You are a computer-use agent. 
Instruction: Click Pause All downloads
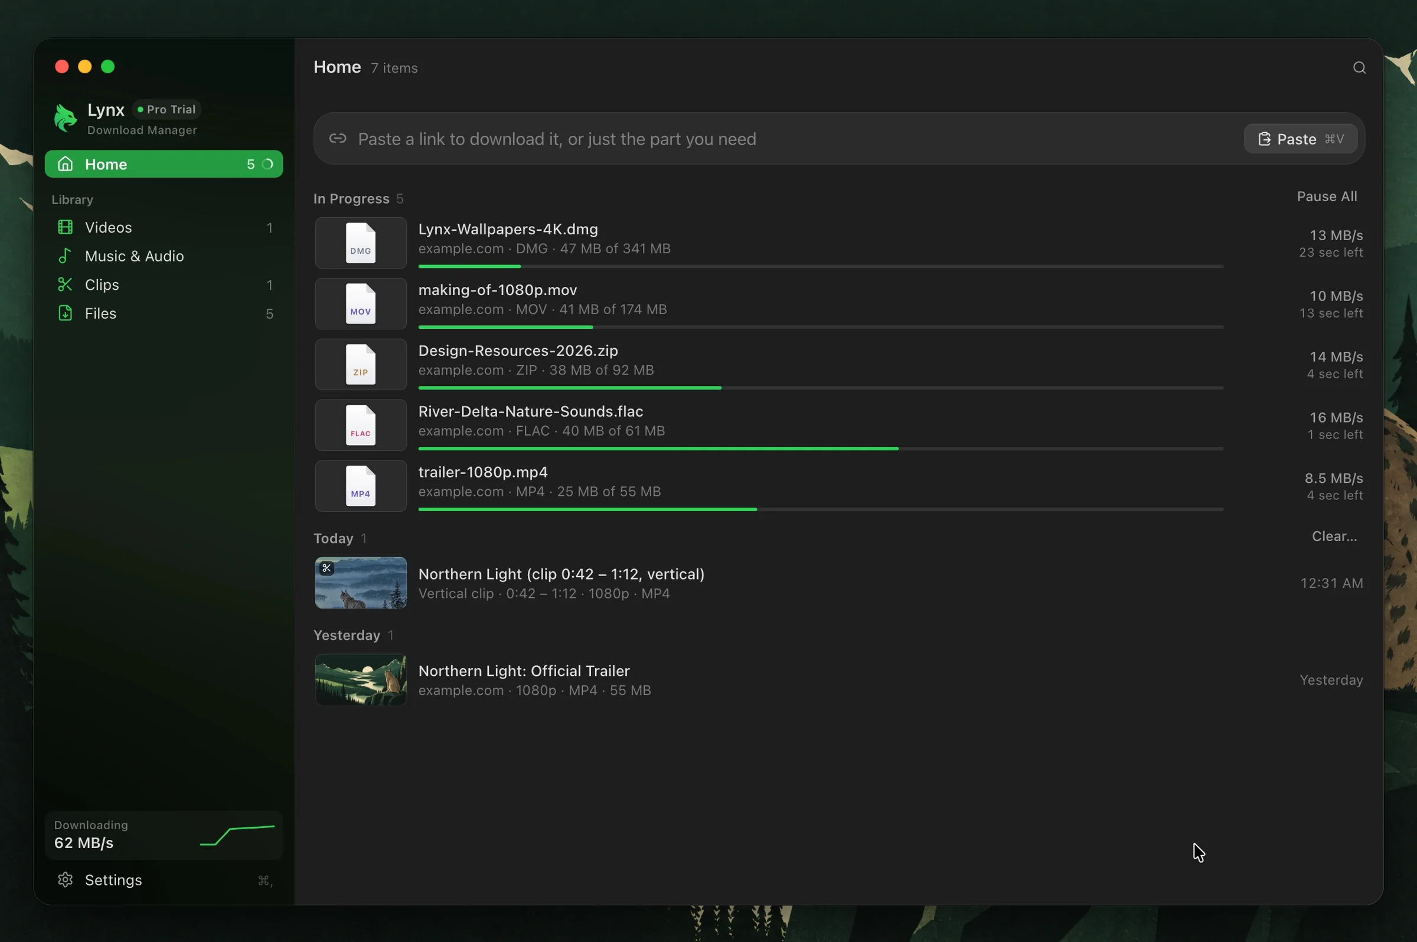point(1327,197)
